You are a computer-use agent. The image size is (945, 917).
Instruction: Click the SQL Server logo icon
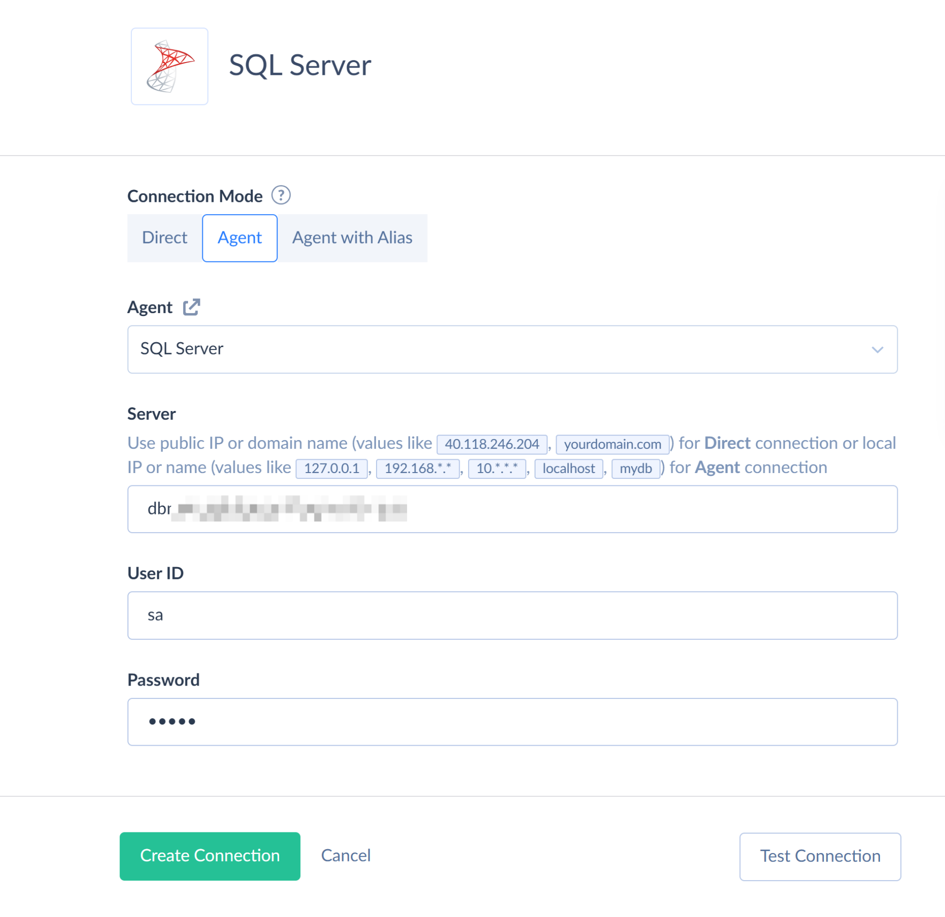pyautogui.click(x=169, y=66)
